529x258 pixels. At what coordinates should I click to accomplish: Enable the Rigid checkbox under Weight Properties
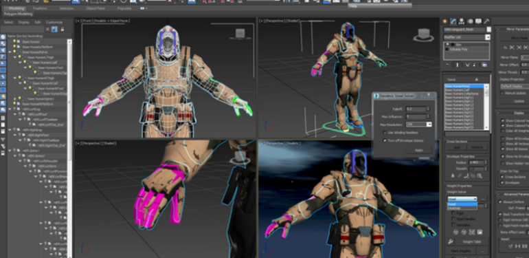(x=453, y=213)
